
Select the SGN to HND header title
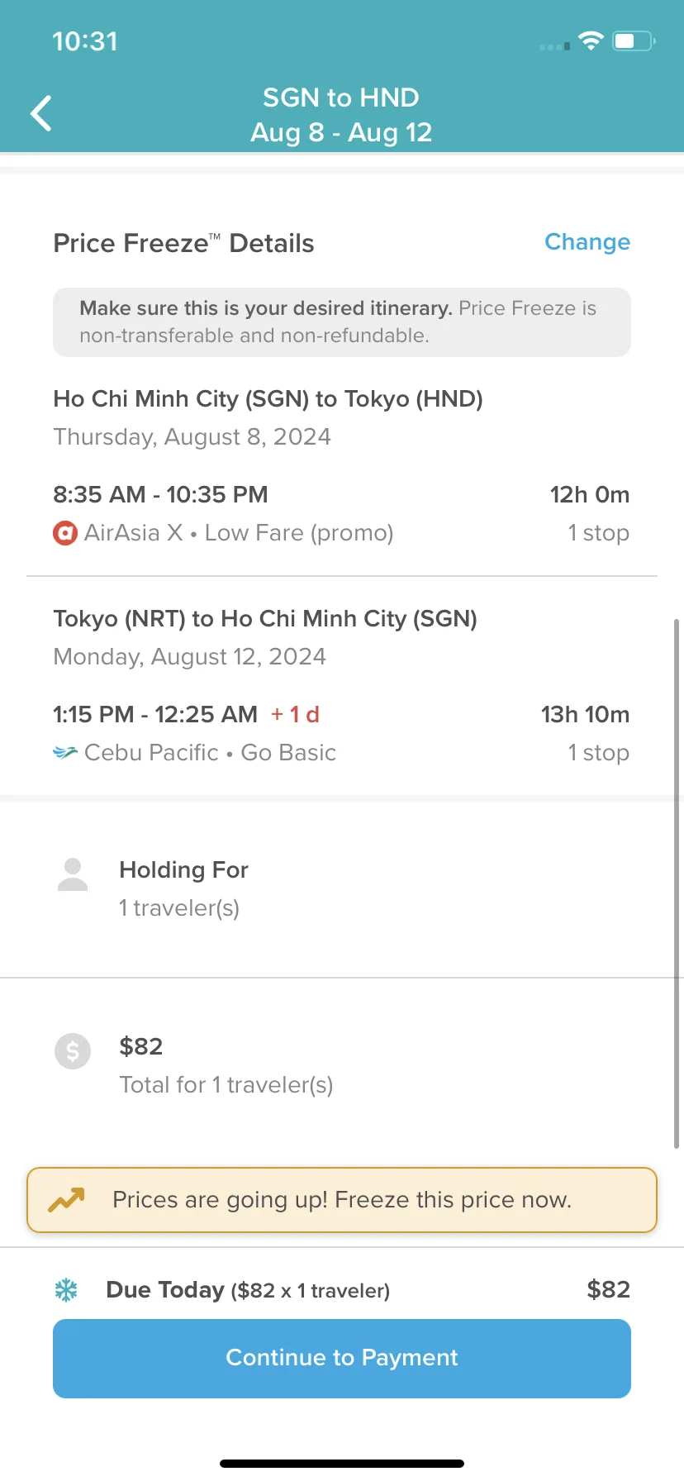[341, 98]
